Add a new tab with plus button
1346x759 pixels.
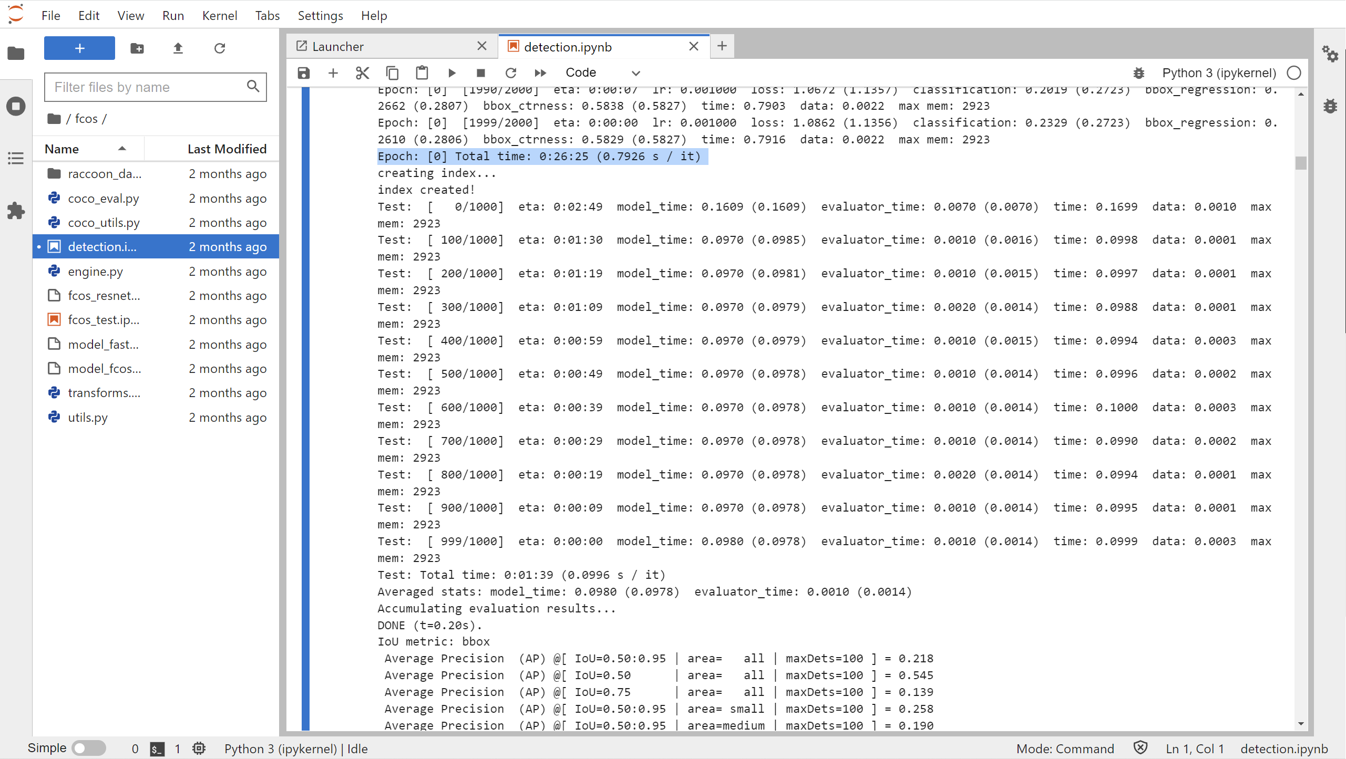(722, 46)
